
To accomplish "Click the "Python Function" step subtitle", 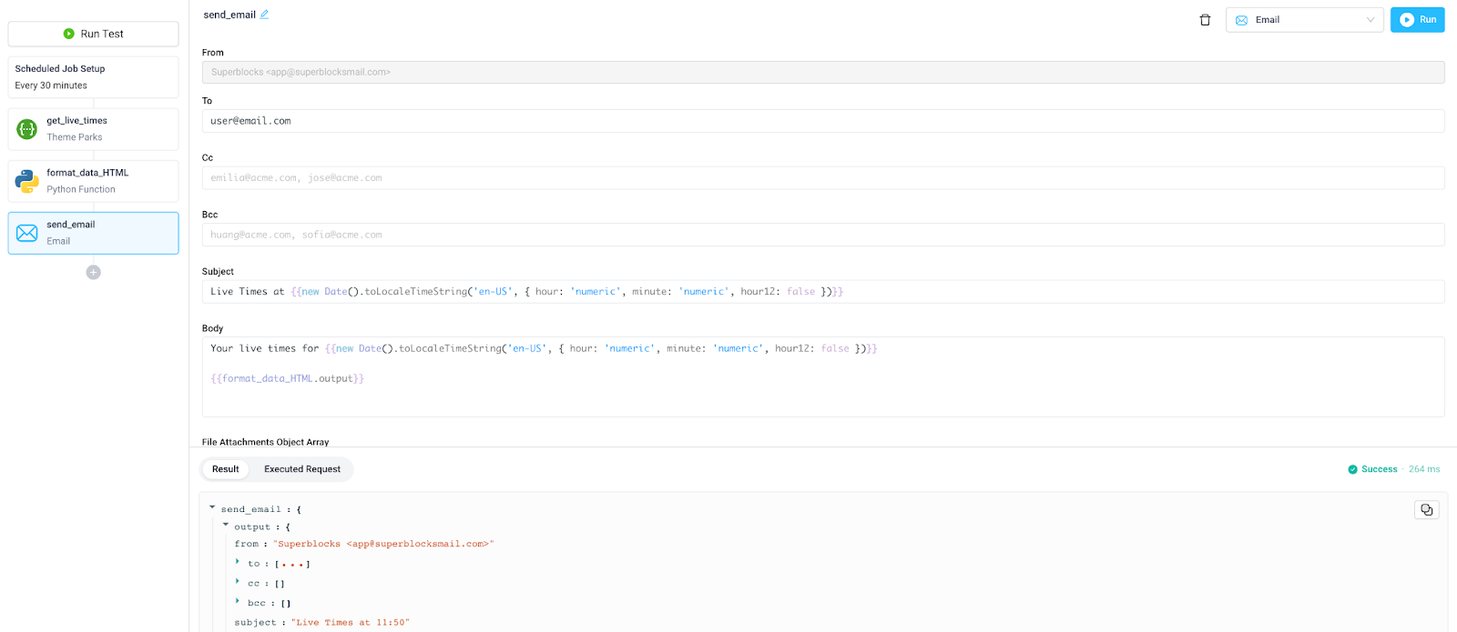I will point(81,189).
